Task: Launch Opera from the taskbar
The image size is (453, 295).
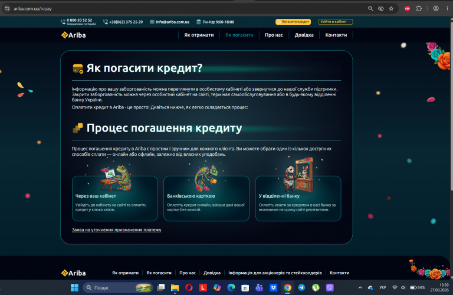Action: tap(189, 288)
